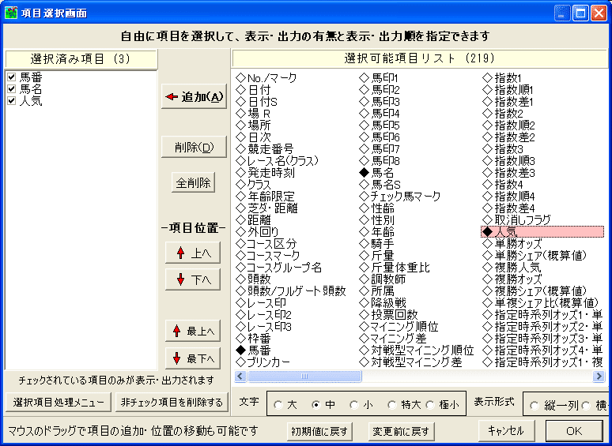
Task: Select the コース区分 item
Action: tap(266, 244)
